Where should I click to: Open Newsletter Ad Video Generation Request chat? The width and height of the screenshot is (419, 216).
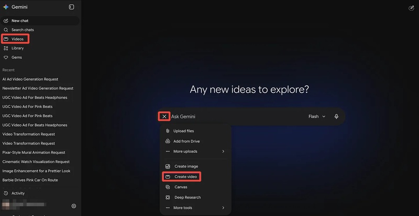click(x=38, y=88)
